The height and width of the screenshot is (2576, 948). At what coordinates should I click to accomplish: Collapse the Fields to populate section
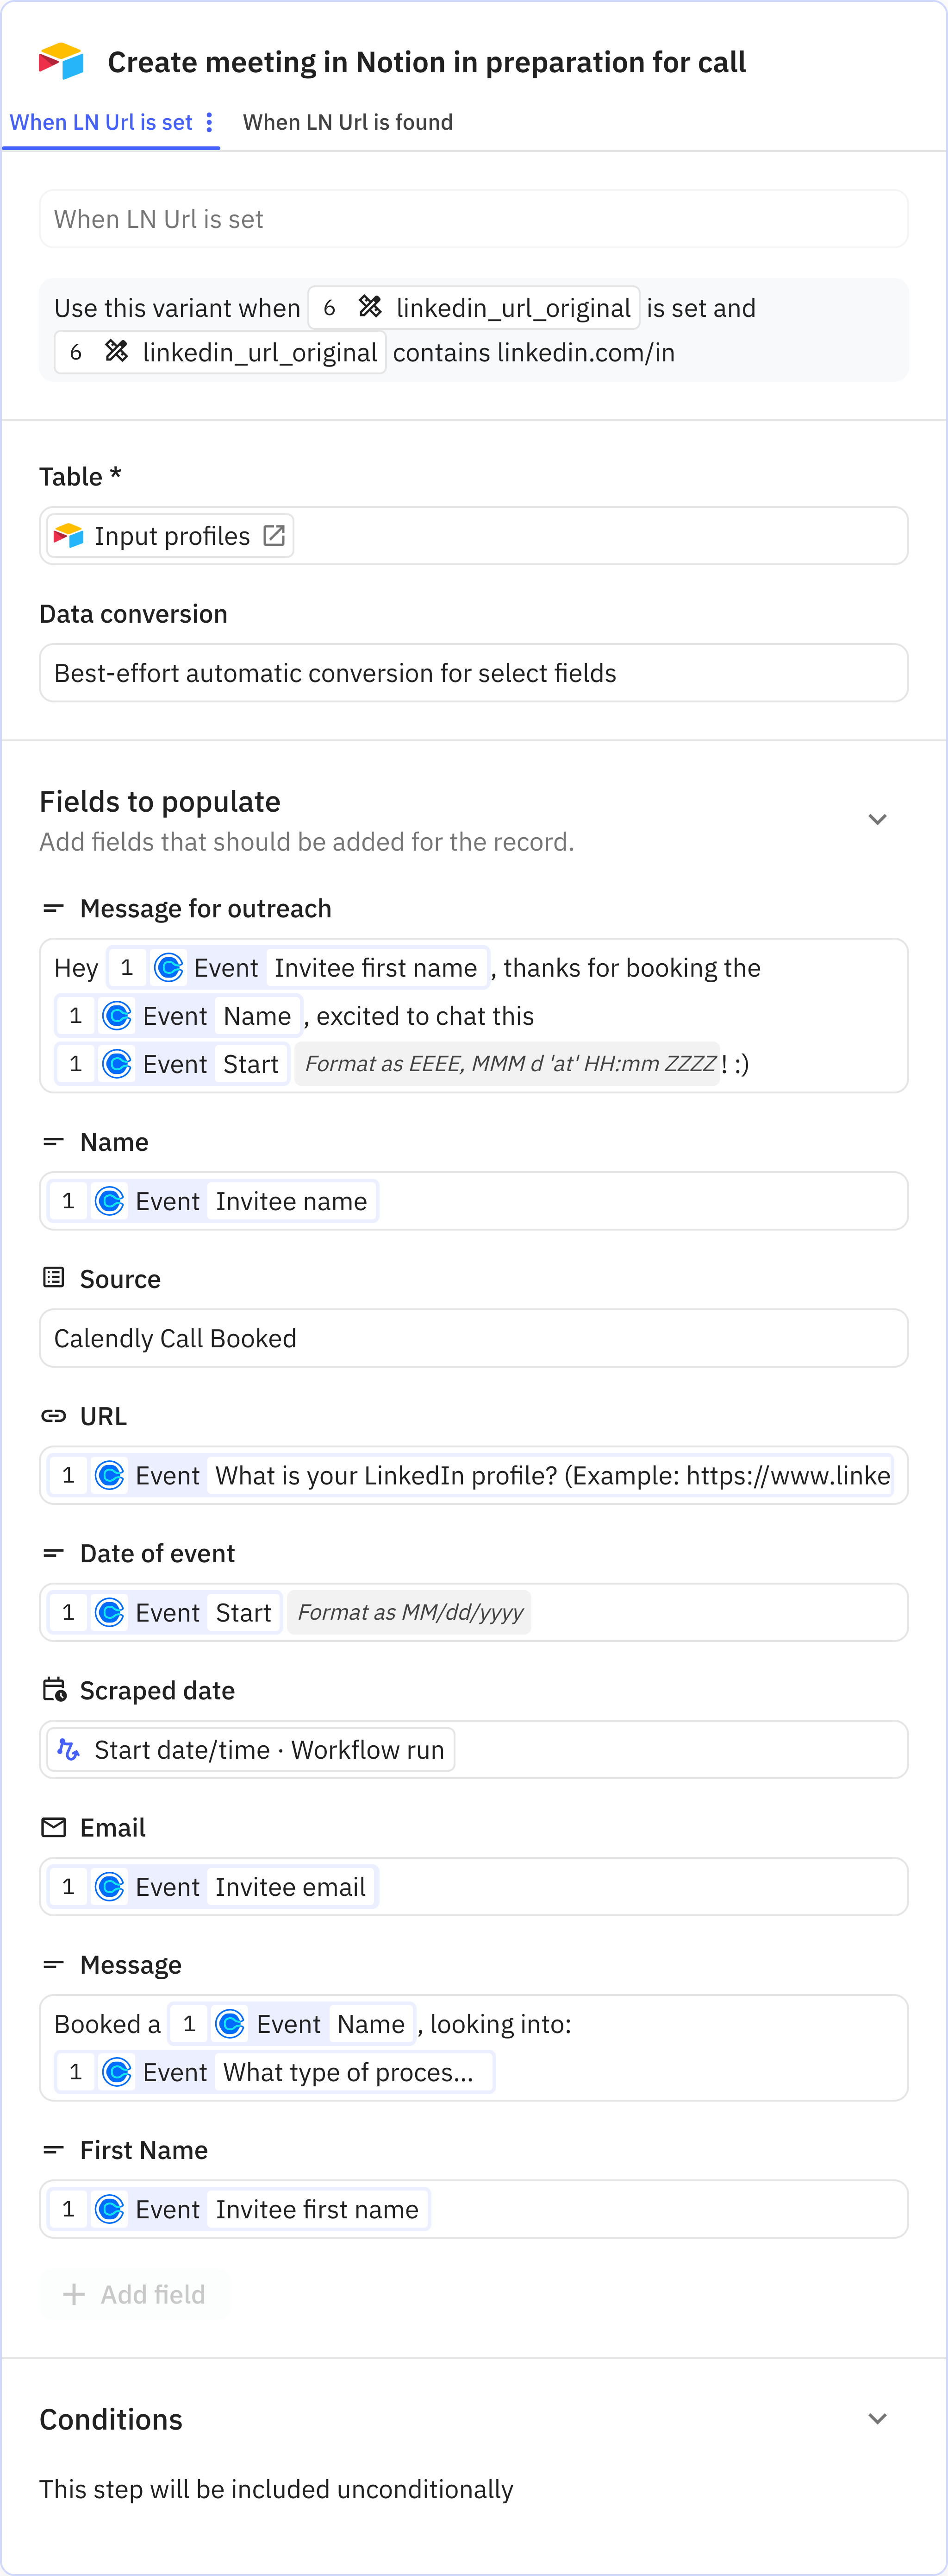click(877, 820)
